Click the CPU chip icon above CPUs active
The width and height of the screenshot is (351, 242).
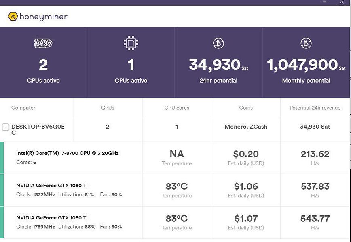[131, 43]
